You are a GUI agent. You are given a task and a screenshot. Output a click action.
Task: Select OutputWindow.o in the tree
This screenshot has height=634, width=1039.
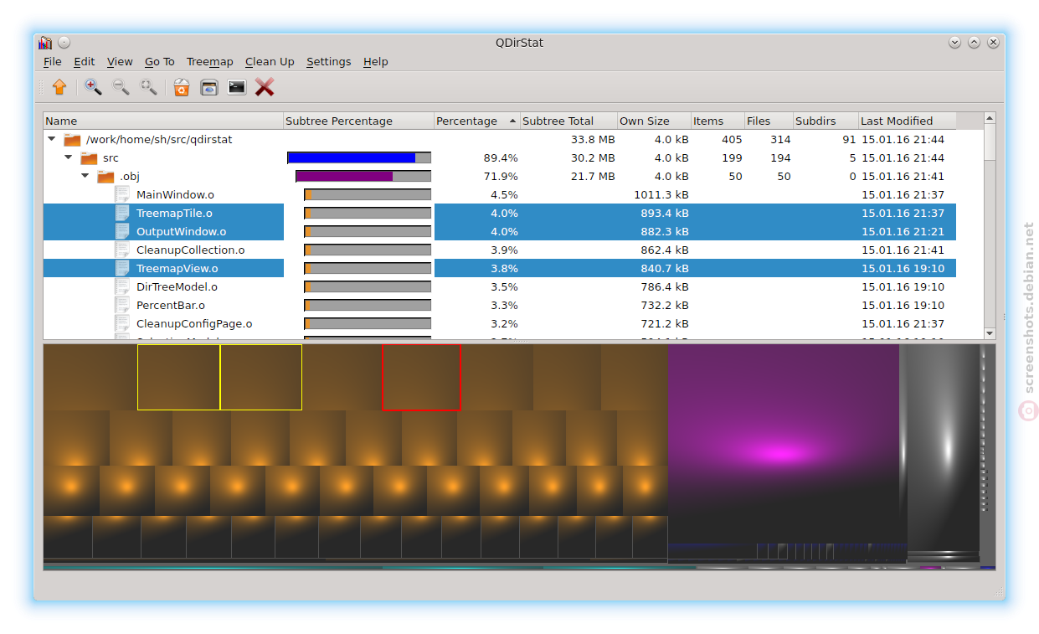(181, 232)
